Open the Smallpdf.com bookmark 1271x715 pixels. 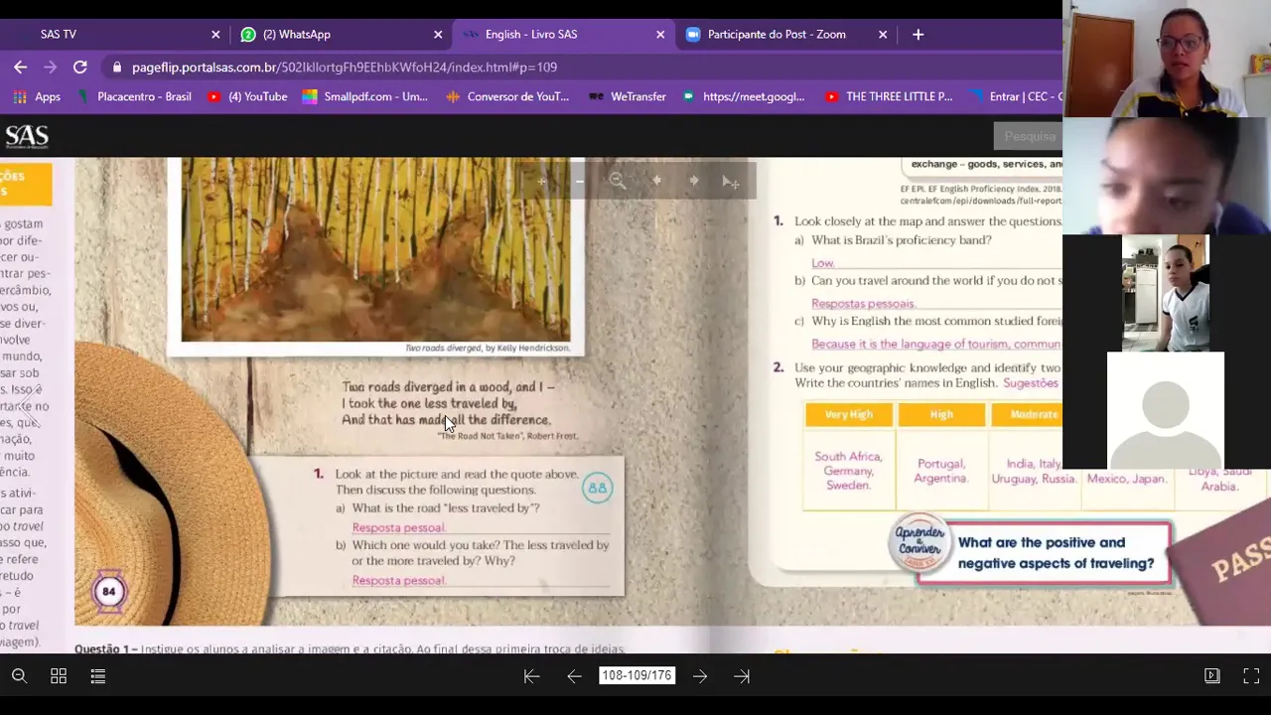click(x=365, y=96)
